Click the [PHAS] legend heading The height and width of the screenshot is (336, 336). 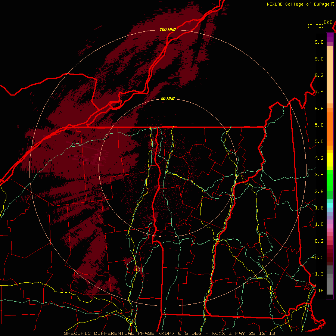tap(315, 26)
